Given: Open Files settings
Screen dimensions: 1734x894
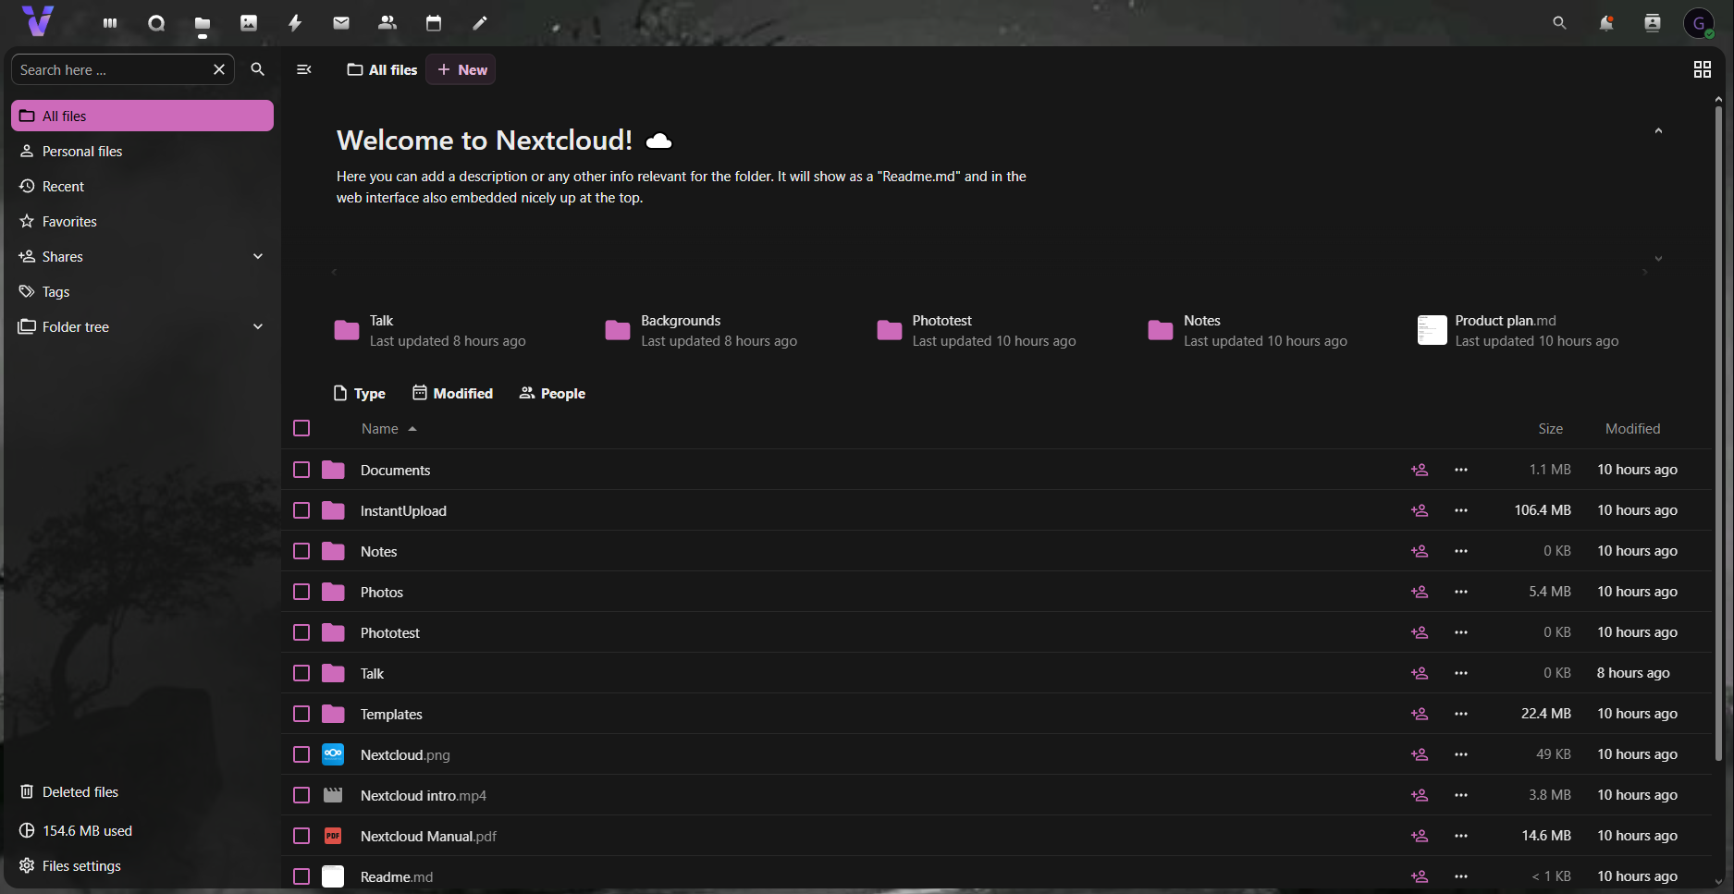Looking at the screenshot, I should (x=142, y=865).
